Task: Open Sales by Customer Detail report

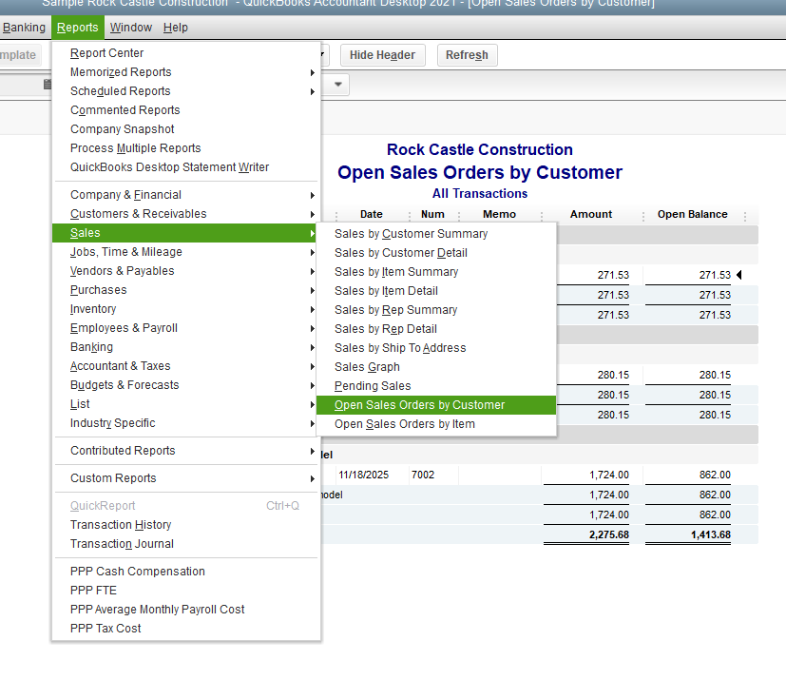Action: click(436, 253)
